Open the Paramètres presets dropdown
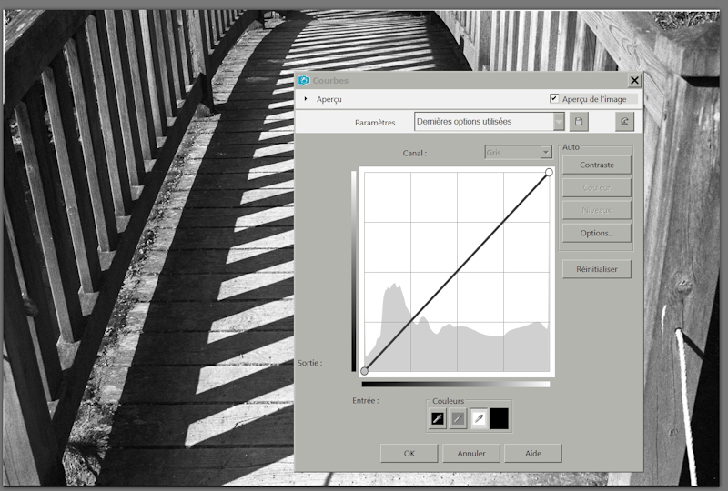Viewport: 728px width, 491px height. (x=559, y=121)
